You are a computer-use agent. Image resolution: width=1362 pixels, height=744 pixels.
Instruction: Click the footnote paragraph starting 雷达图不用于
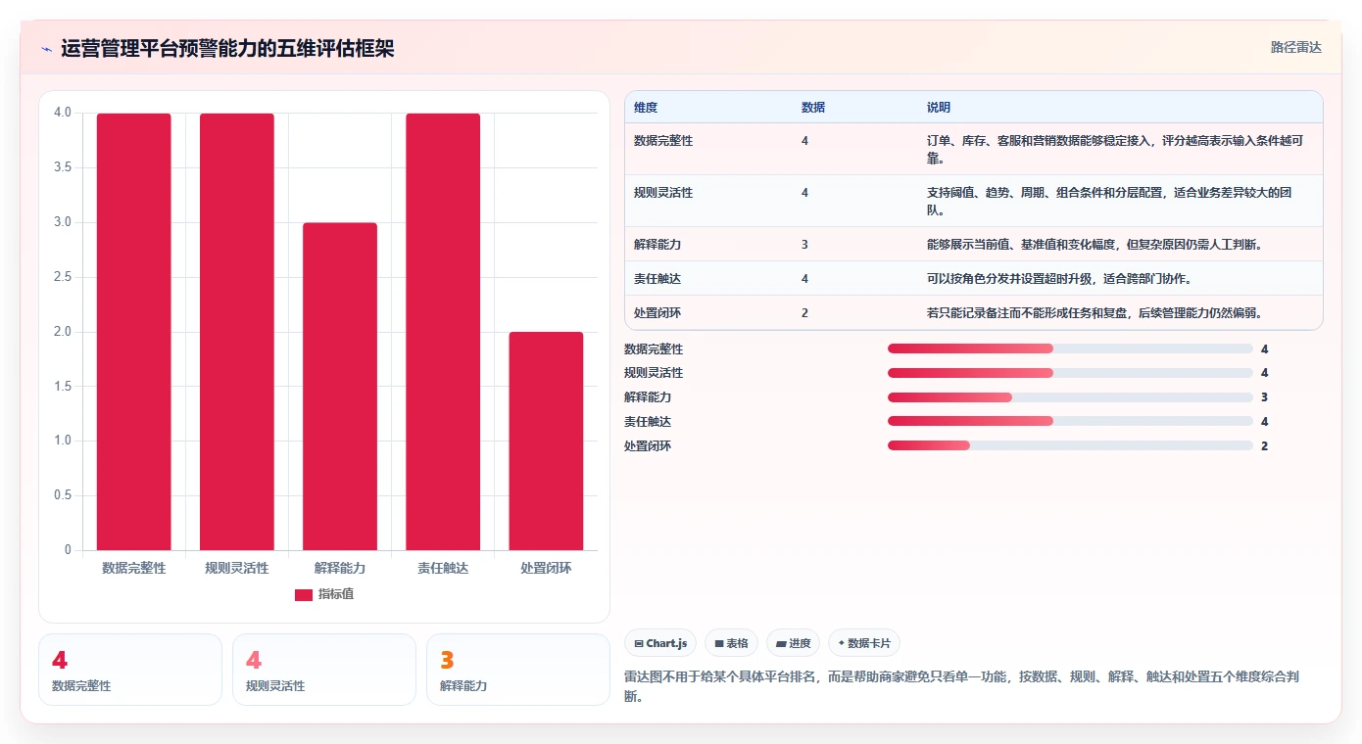click(961, 684)
